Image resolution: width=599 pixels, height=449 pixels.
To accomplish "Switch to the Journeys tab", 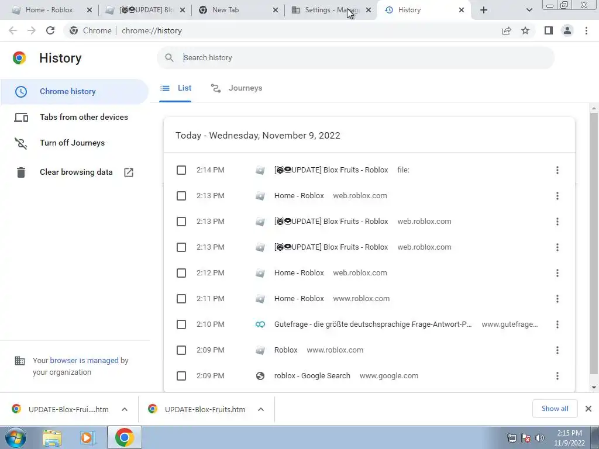I will [x=236, y=88].
